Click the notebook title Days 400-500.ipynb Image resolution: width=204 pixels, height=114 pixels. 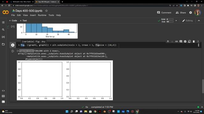tap(29, 11)
